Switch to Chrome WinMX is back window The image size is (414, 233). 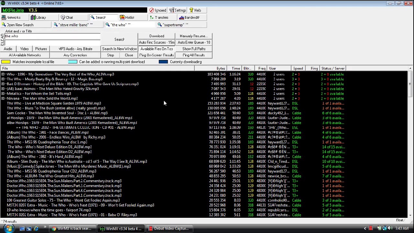(73, 229)
